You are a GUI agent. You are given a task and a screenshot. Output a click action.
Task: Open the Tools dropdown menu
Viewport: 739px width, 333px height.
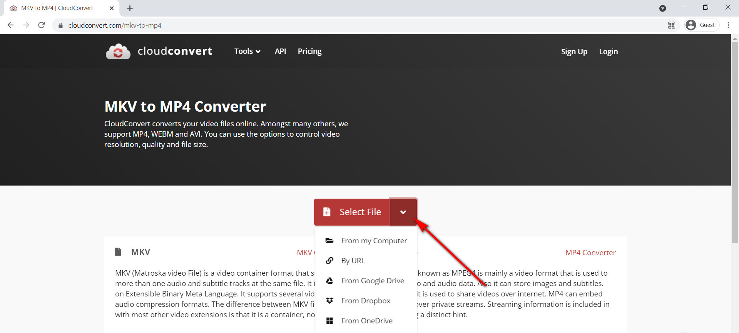[x=247, y=51]
